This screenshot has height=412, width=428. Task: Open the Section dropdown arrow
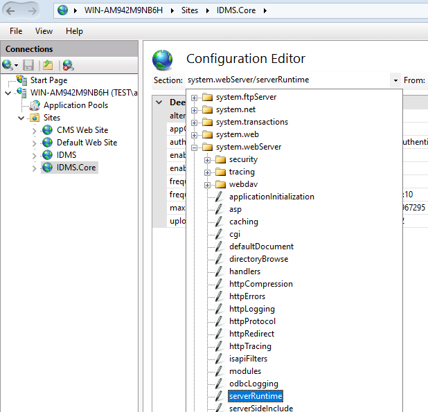[x=395, y=80]
